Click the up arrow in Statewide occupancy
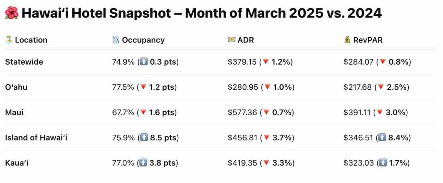Viewport: 443px width, 183px height. coord(143,62)
